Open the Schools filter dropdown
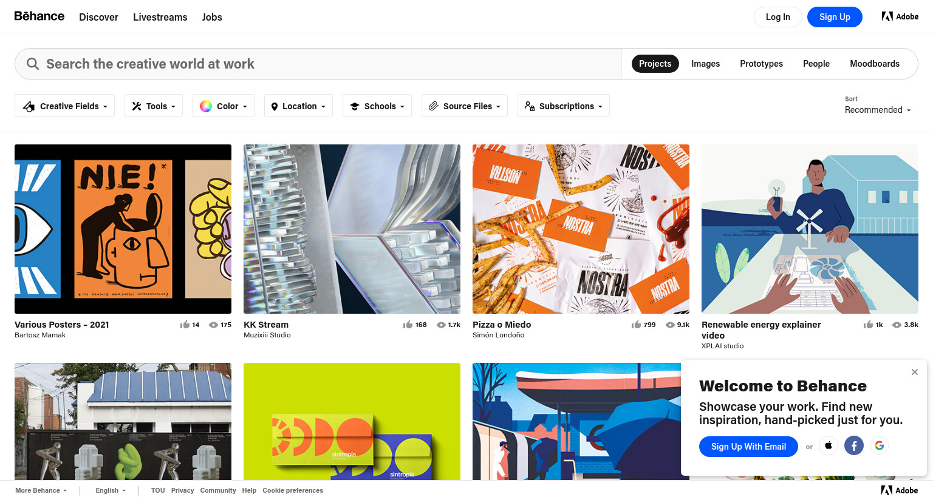The height and width of the screenshot is (500, 933). (x=377, y=106)
